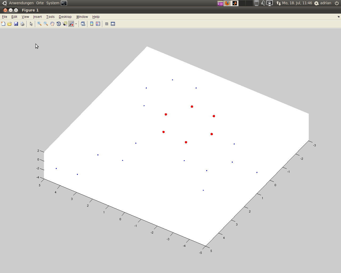Activate the Pan hand tool
Screen dimensions: 341x273
[x=52, y=24]
